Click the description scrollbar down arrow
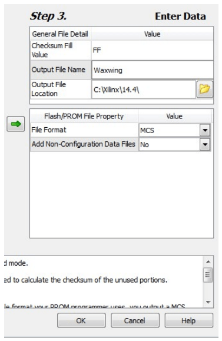Viewport: 222px width, 341px height. coord(208,302)
